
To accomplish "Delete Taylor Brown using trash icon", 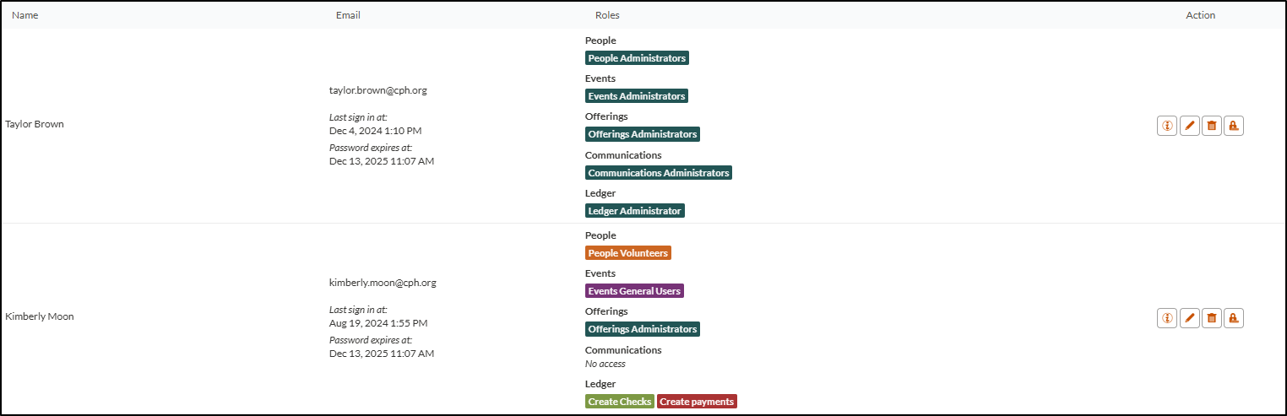I will pos(1212,126).
